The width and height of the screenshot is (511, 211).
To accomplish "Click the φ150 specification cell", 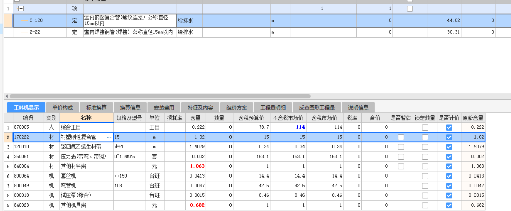I will [129, 176].
